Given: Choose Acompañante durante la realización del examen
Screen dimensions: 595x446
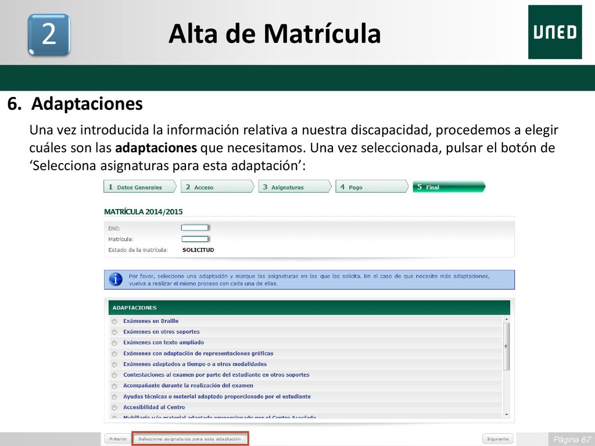Looking at the screenshot, I should [x=114, y=386].
